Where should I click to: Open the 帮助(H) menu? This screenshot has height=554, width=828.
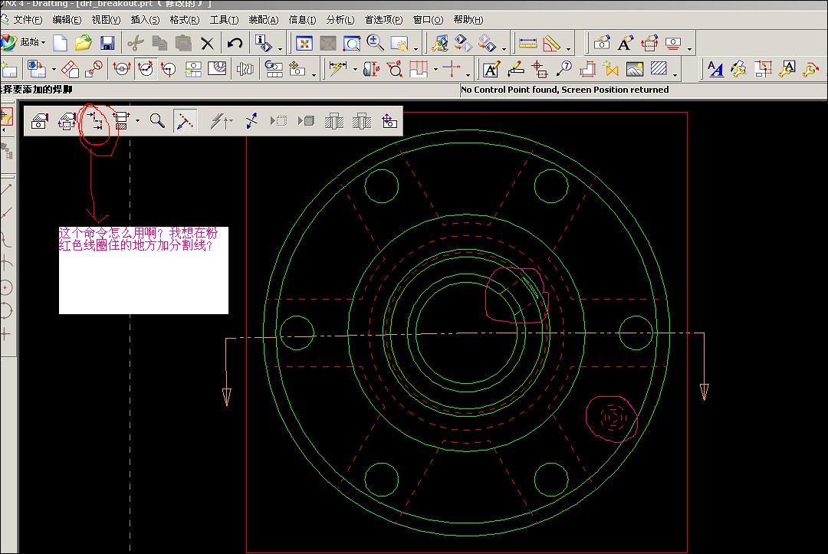pos(468,20)
